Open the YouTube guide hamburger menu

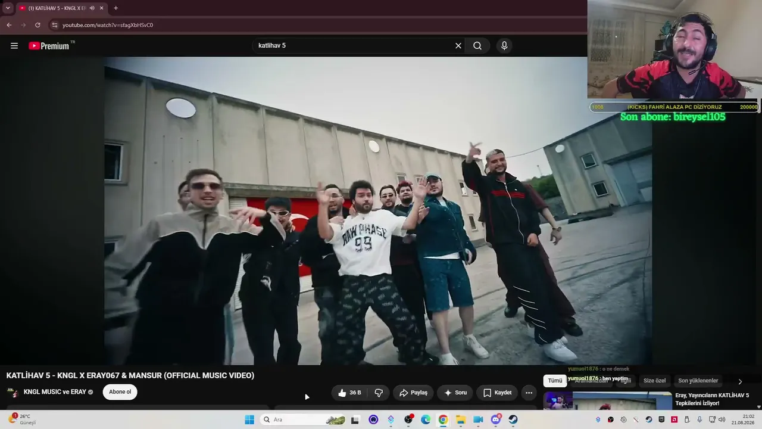[14, 46]
